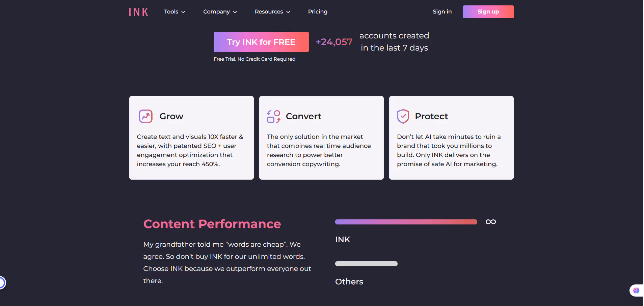Click the Convert shapes icon
The height and width of the screenshot is (306, 644).
pos(274,117)
